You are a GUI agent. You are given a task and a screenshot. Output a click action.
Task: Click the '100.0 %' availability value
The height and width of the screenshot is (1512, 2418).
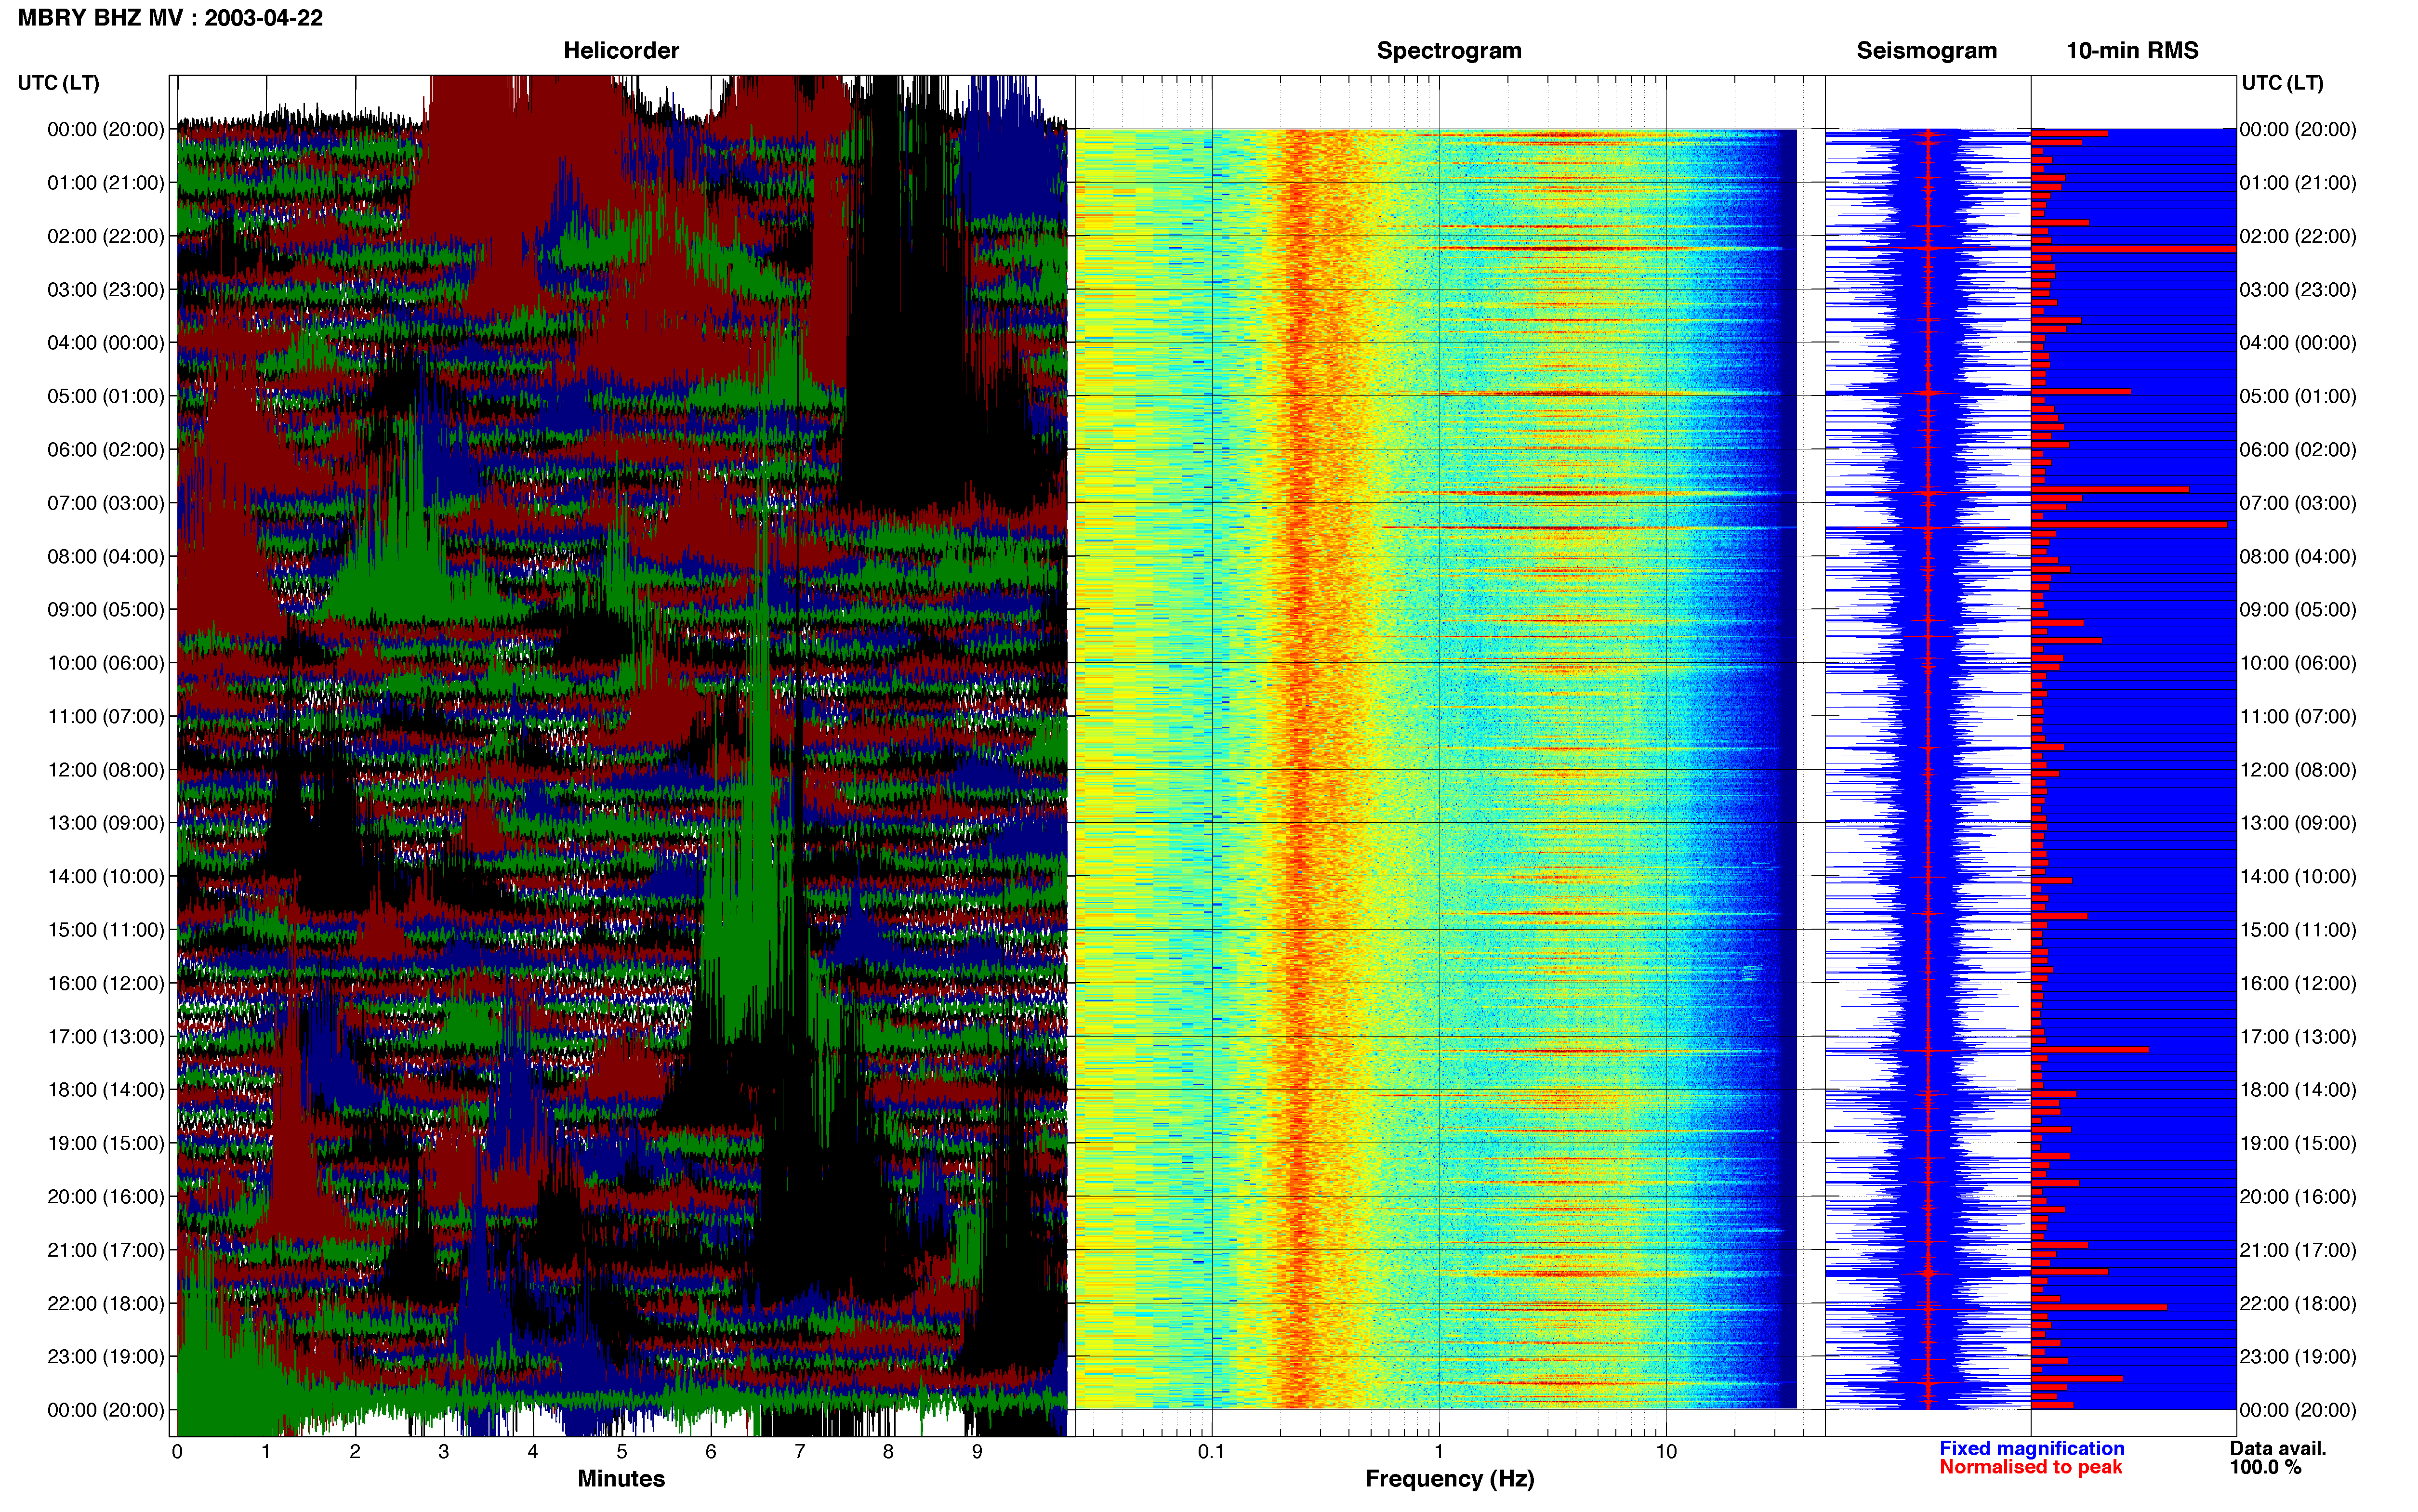coord(2265,1468)
